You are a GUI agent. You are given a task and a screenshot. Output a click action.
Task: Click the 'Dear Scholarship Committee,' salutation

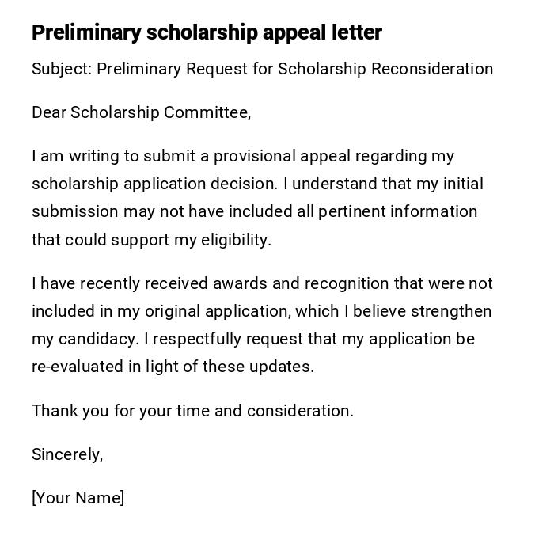pyautogui.click(x=141, y=112)
